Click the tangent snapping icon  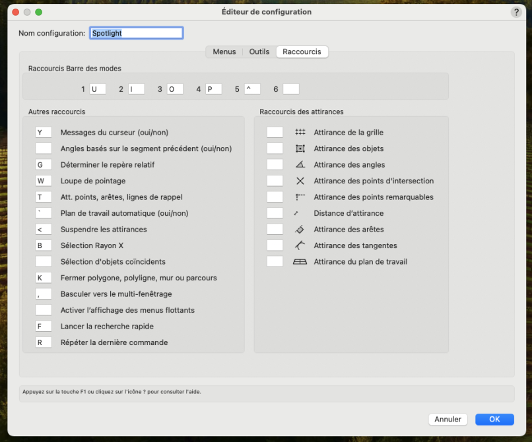click(x=300, y=245)
